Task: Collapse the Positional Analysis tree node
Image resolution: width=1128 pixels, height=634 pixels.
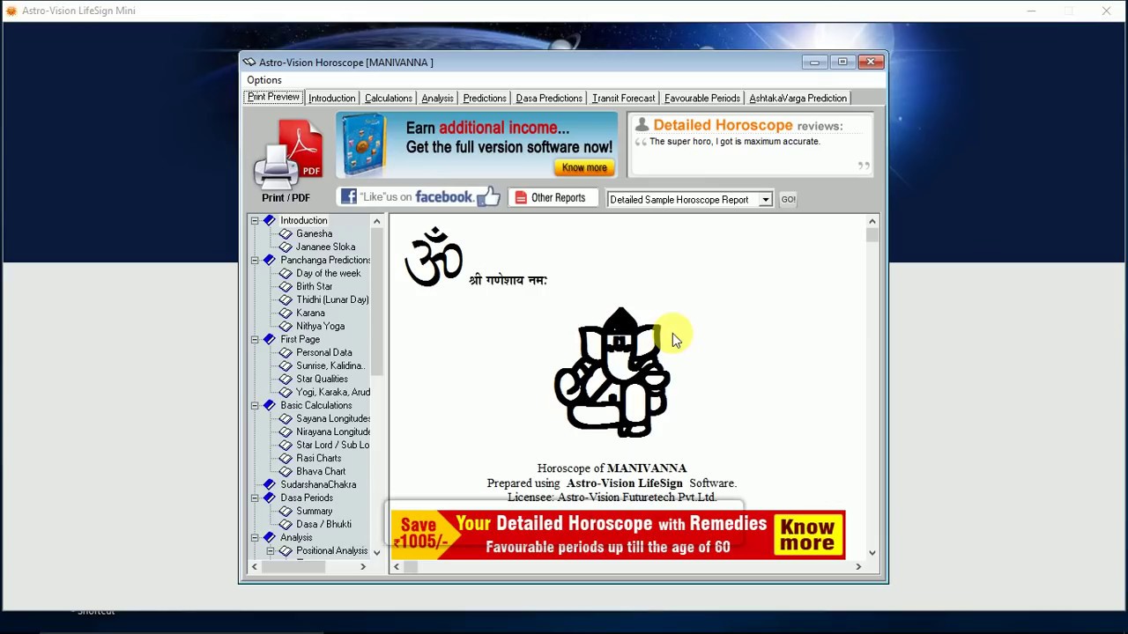Action: tap(271, 551)
